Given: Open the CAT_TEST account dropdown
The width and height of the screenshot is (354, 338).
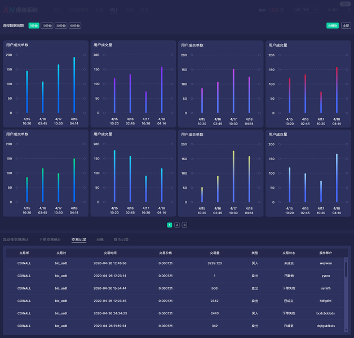Looking at the screenshot, I should point(306,10).
